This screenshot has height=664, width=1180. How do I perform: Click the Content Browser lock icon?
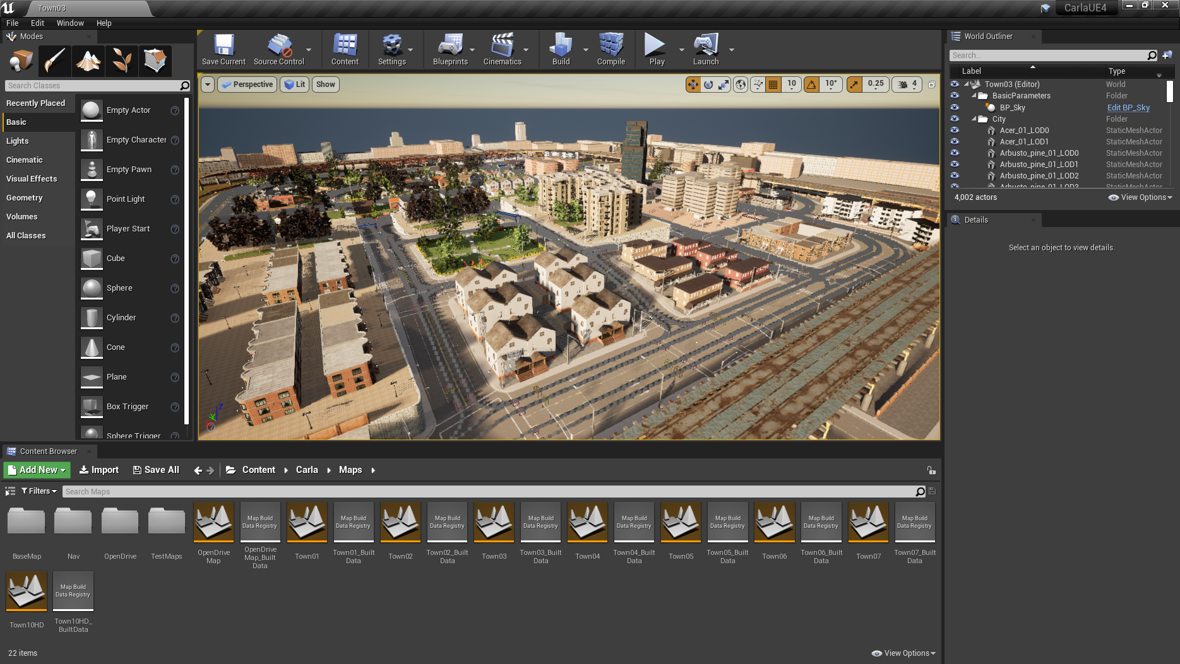point(931,470)
